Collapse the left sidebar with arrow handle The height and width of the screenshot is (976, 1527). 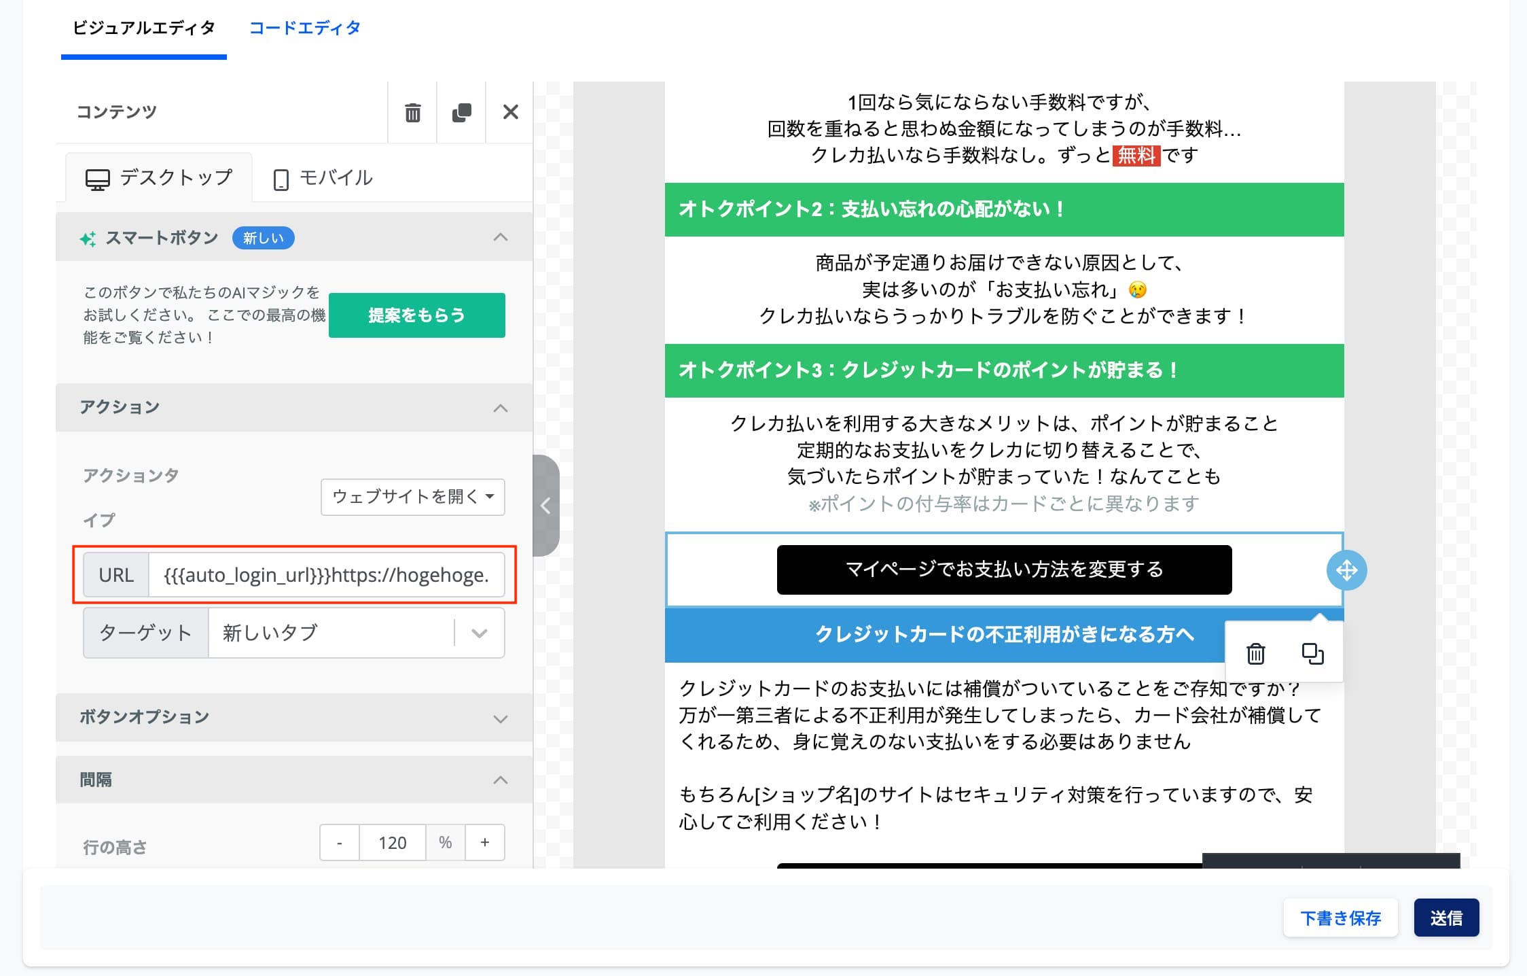tap(545, 505)
